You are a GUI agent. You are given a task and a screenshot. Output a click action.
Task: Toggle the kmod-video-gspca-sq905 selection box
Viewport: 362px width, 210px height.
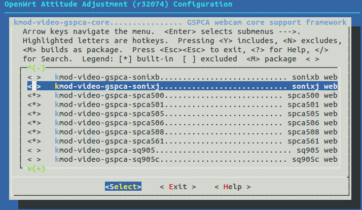(x=34, y=150)
